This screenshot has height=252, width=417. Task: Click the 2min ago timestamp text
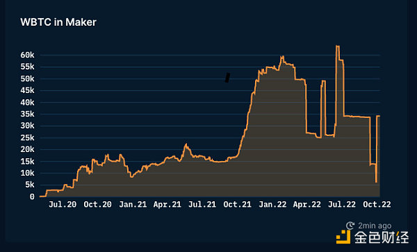(375, 226)
